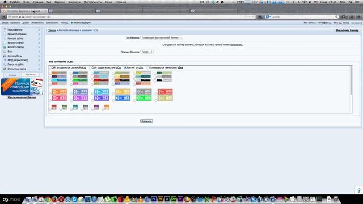This screenshot has width=363, height=204.
Task: Pick the small teal mini banner swatch
Action: coord(75,107)
